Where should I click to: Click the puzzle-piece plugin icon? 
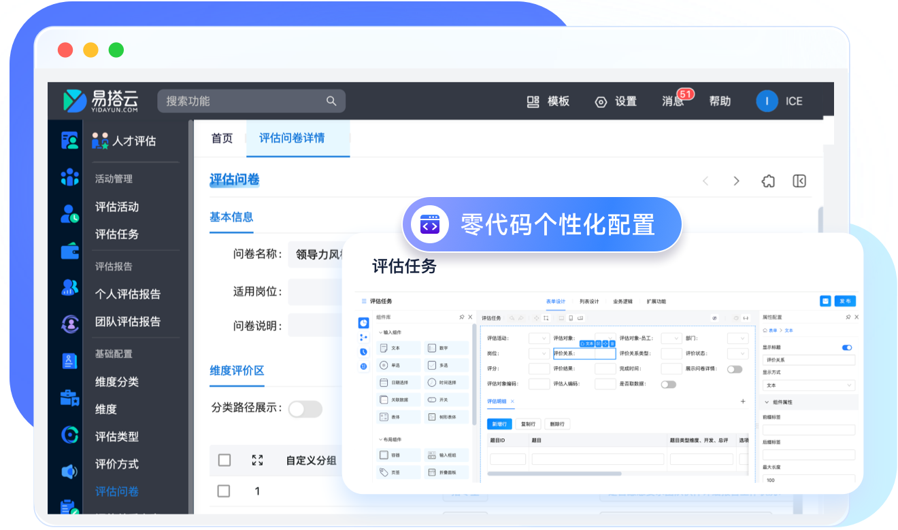[767, 181]
